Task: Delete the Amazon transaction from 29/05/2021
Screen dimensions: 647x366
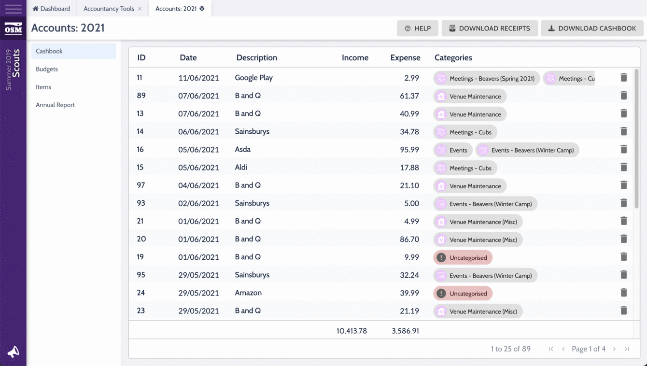Action: [623, 292]
